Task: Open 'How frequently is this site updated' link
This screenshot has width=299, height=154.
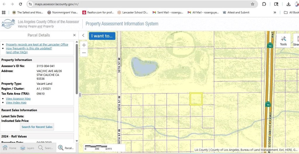Action: (29, 48)
